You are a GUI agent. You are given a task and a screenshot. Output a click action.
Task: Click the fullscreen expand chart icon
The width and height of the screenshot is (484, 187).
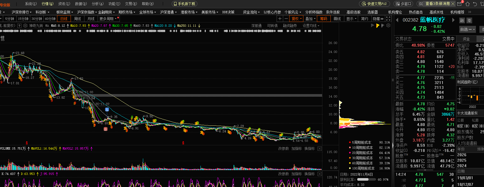click(x=388, y=19)
